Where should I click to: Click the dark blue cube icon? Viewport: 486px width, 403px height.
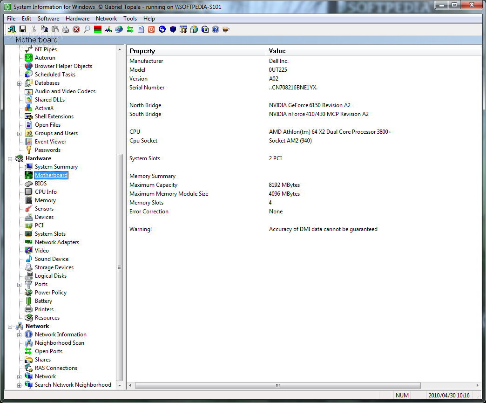click(173, 29)
